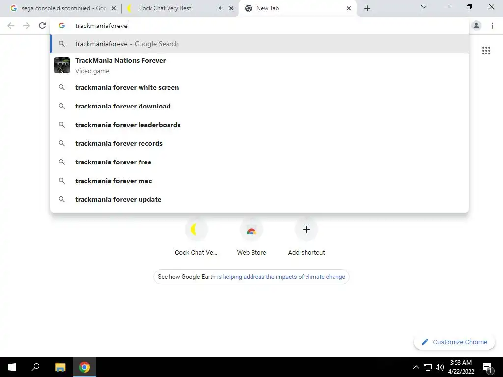Open Windows taskbar search
Viewport: 503px width, 377px height.
(x=35, y=367)
